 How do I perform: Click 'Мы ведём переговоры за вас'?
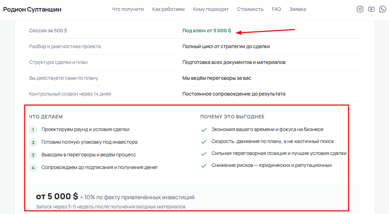click(217, 78)
